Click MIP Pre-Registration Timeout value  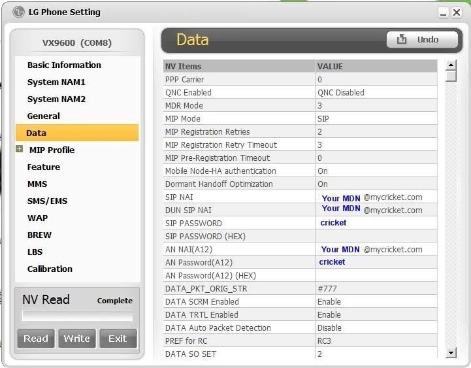376,158
